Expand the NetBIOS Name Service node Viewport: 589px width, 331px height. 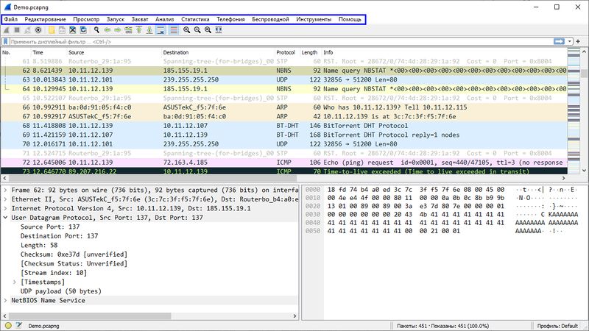point(5,300)
